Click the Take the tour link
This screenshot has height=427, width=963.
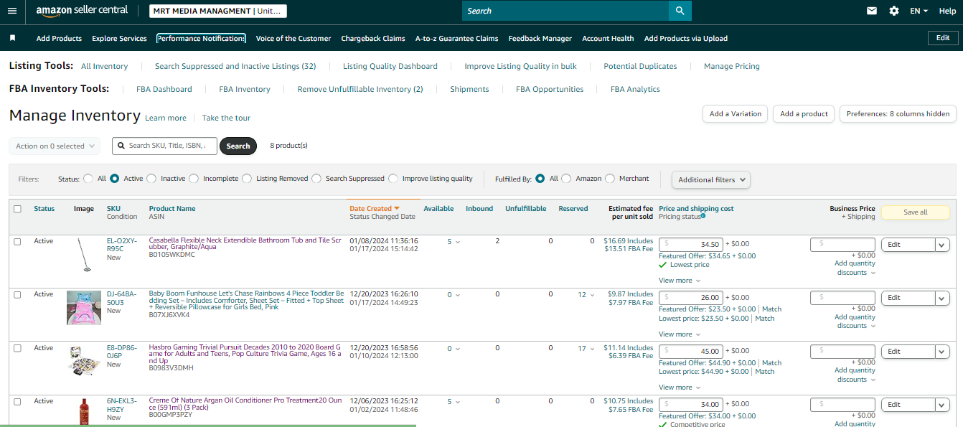[x=226, y=118]
